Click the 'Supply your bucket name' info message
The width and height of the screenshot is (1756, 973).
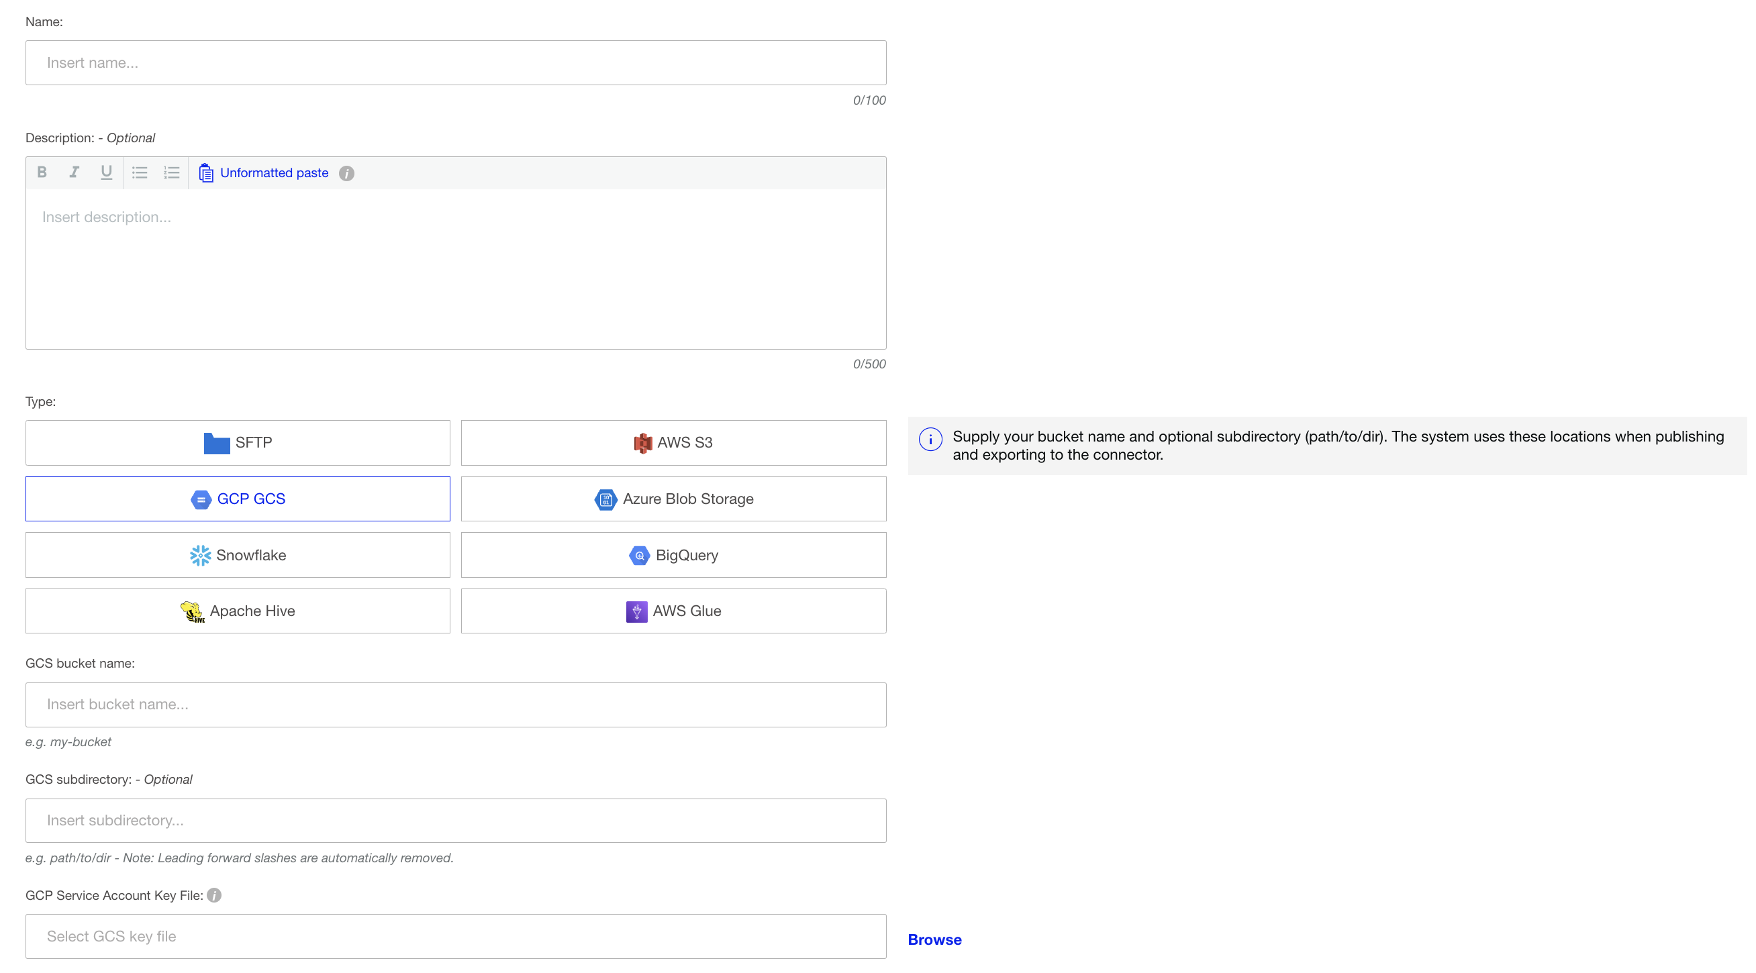[1338, 446]
